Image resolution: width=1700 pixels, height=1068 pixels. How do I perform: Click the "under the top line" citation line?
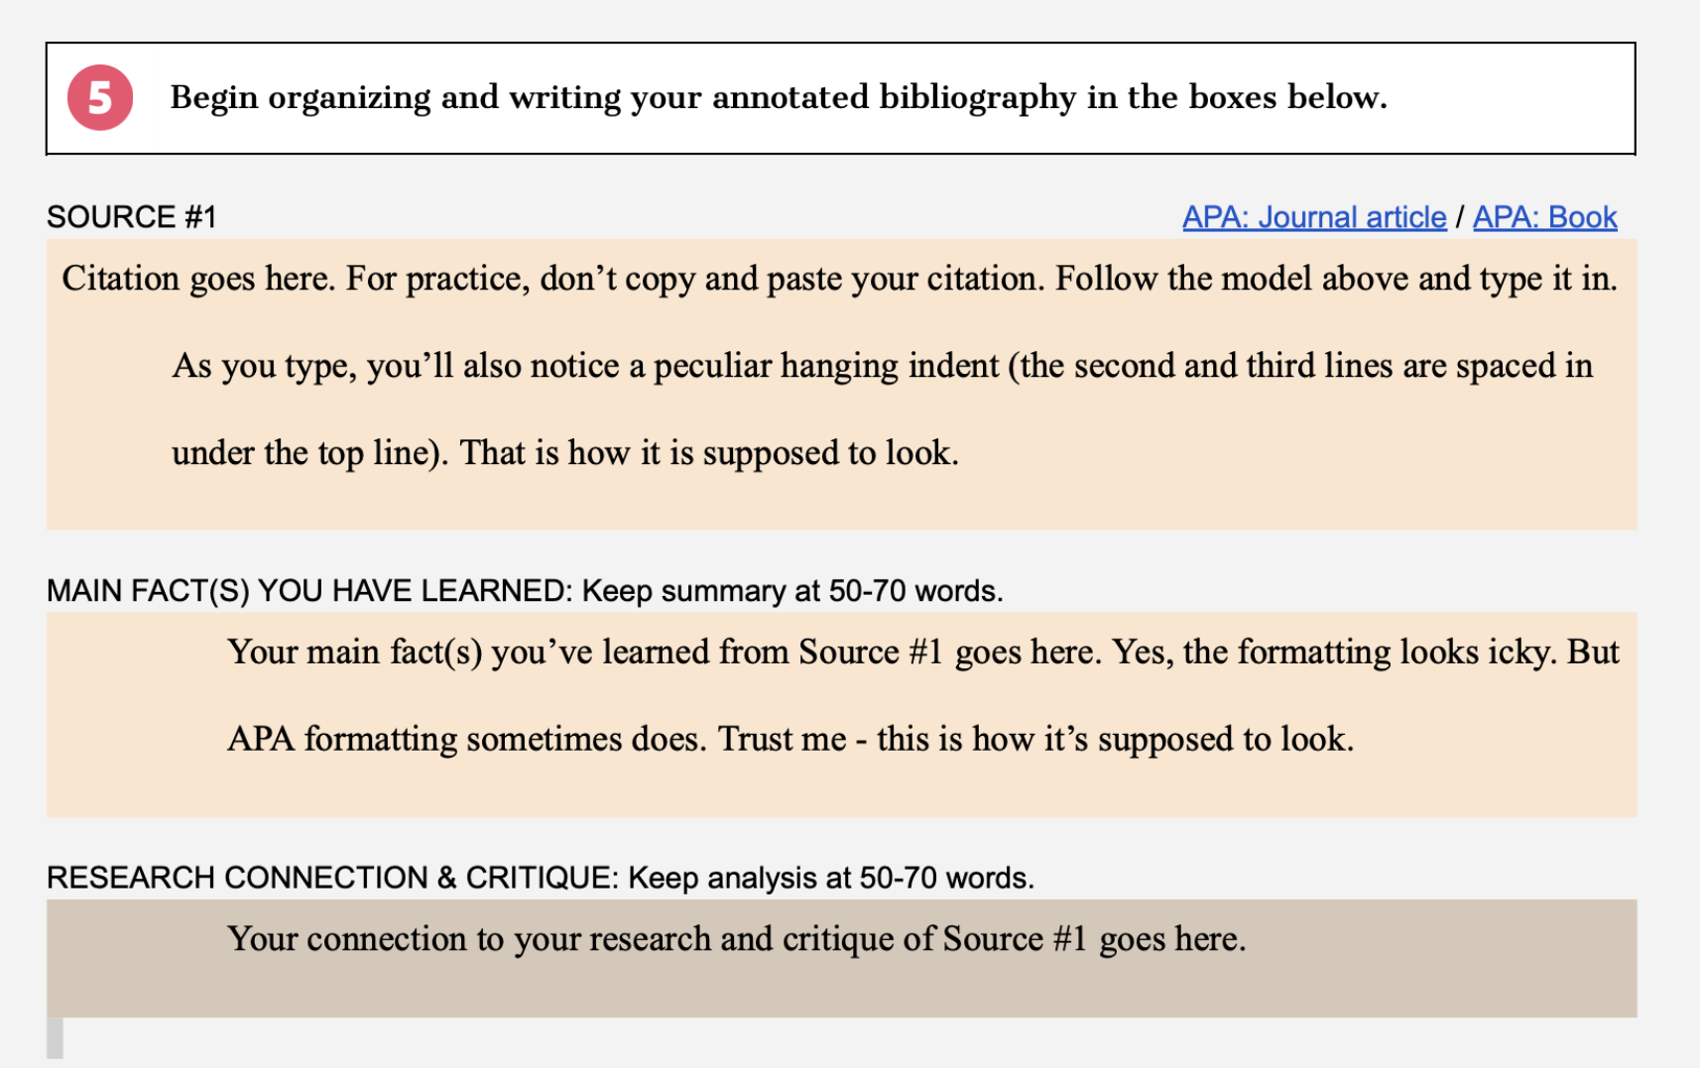[x=564, y=453]
